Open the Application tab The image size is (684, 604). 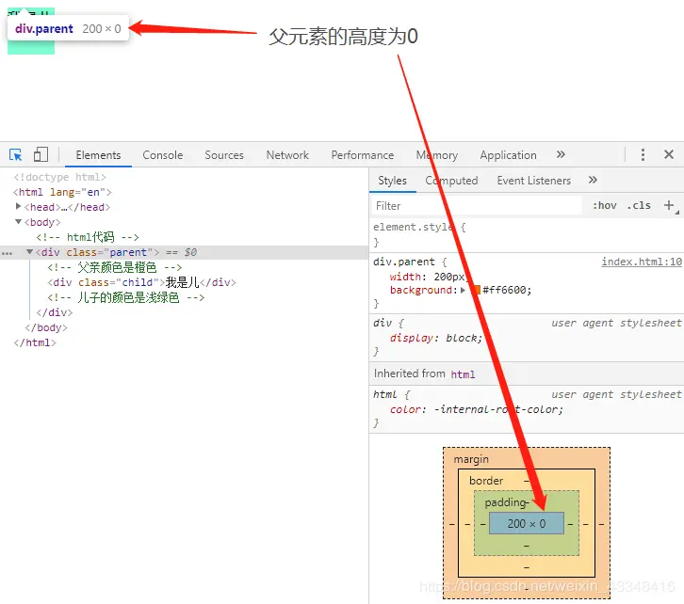[508, 155]
